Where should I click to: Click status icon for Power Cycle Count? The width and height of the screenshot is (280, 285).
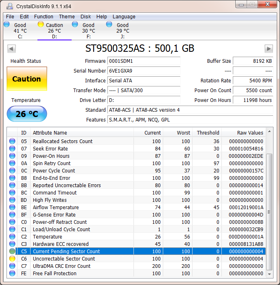(12, 170)
